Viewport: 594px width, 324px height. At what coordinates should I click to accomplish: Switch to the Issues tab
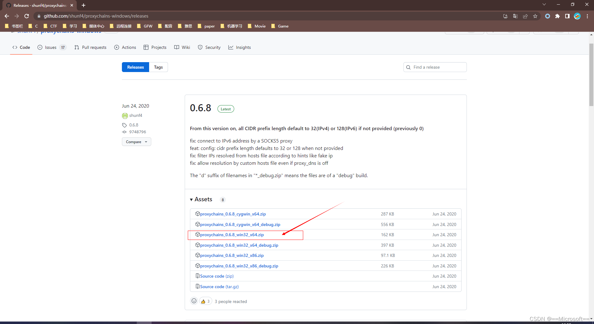(x=51, y=47)
